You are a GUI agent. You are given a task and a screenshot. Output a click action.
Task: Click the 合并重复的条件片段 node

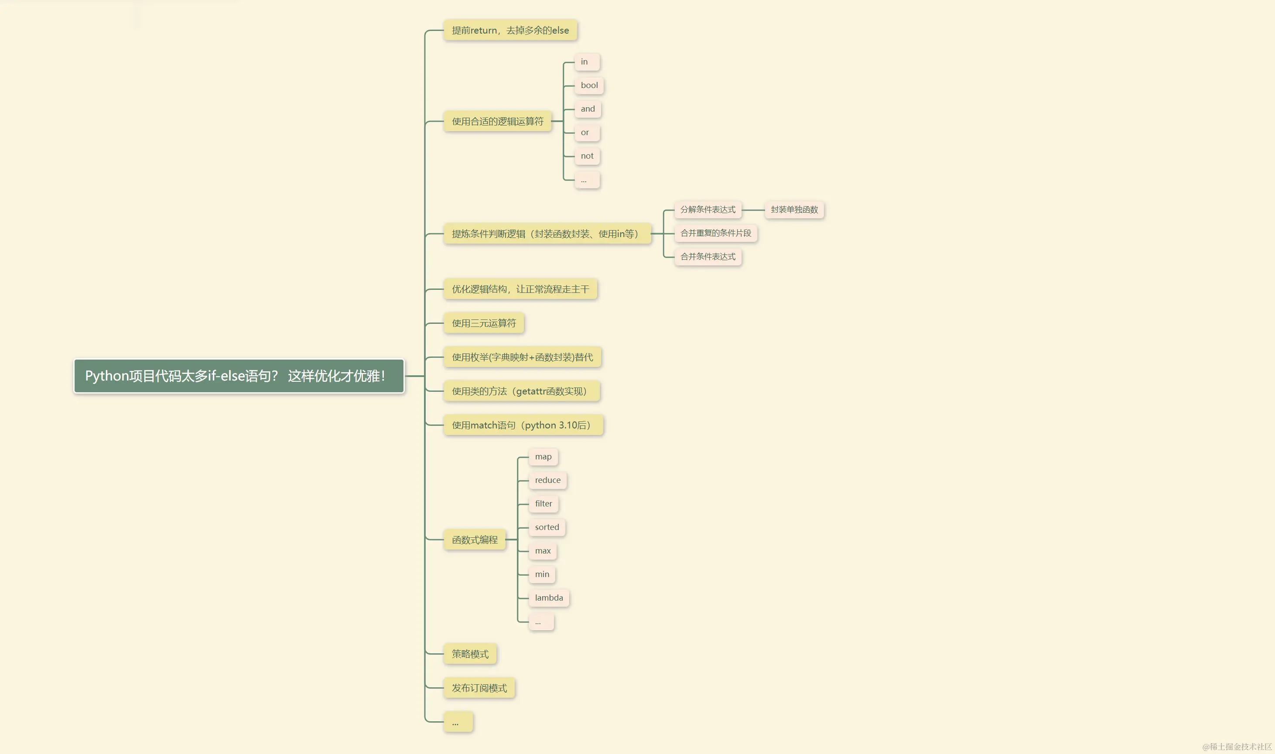point(715,233)
